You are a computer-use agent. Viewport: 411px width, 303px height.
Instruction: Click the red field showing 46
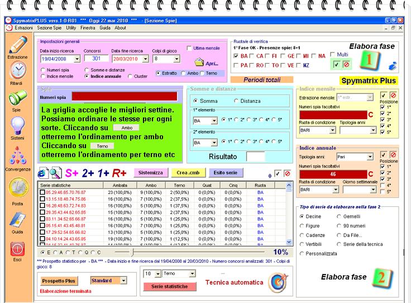333,174
